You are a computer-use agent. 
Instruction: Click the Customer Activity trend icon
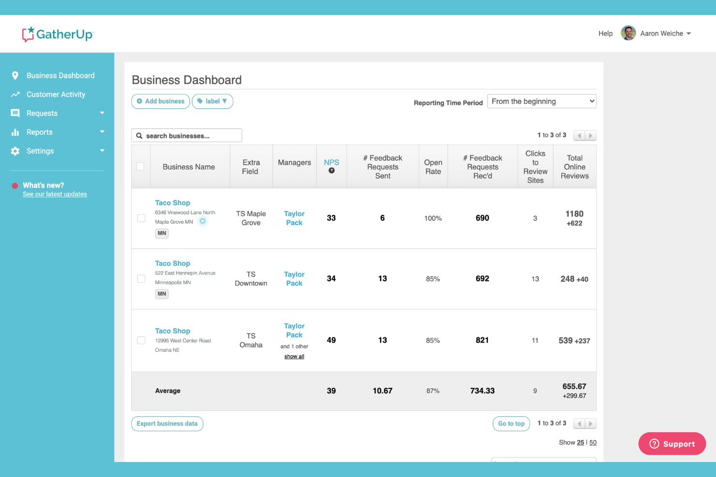(x=15, y=94)
